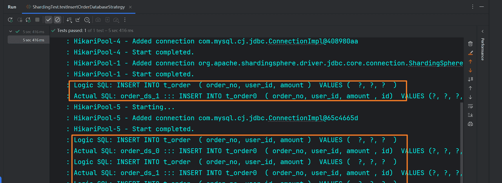Click the clear console trash icon
The image size is (502, 183).
[x=471, y=44]
